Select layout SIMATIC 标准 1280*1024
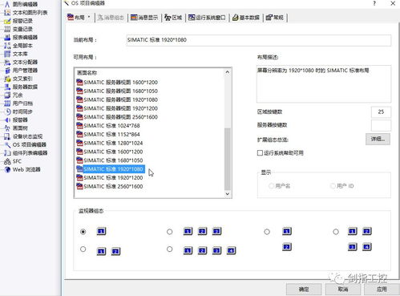The width and height of the screenshot is (400, 296). [x=109, y=143]
